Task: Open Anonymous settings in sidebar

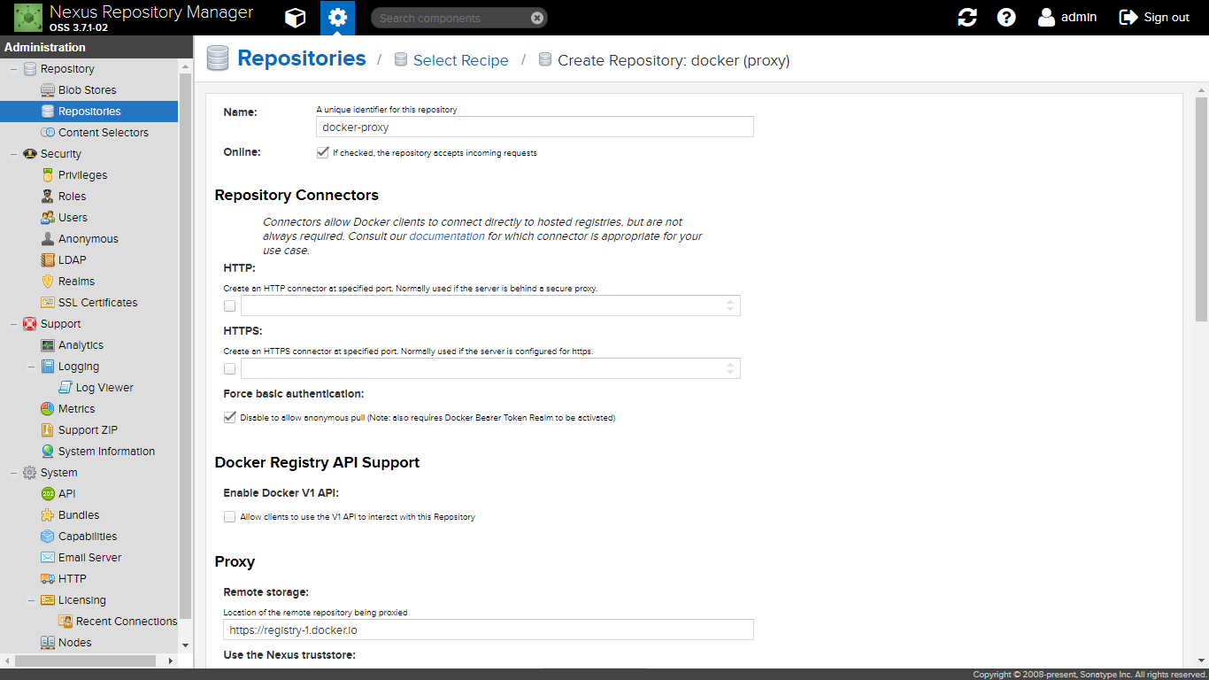Action: click(89, 239)
